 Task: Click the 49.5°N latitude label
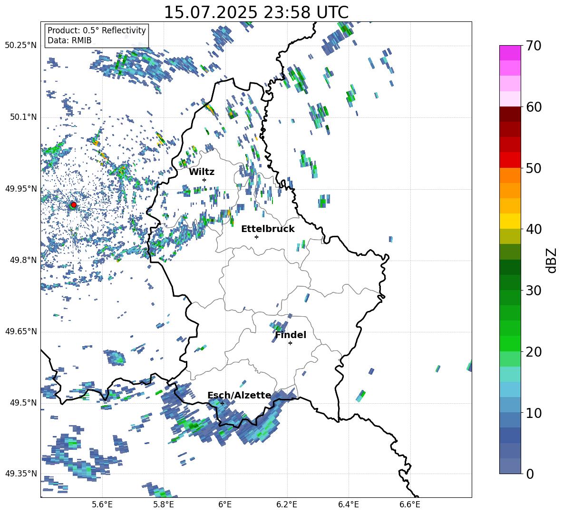point(23,402)
